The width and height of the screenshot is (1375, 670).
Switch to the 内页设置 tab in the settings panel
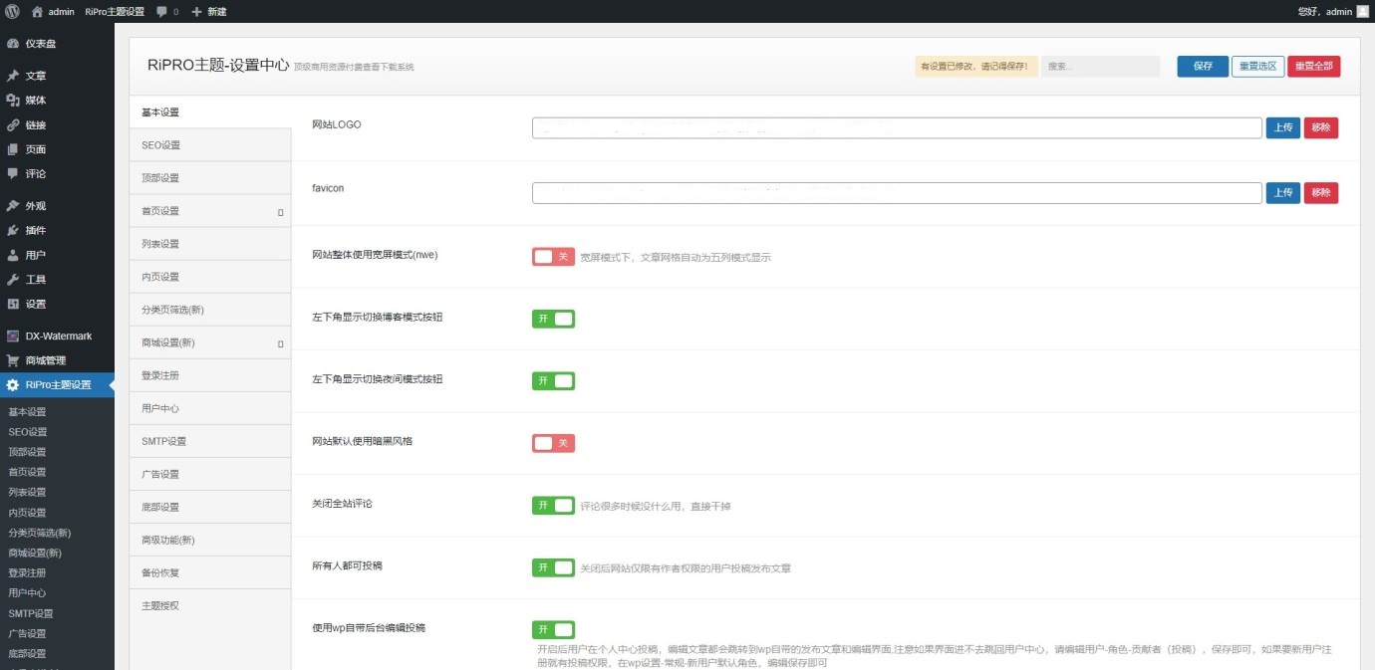point(210,277)
